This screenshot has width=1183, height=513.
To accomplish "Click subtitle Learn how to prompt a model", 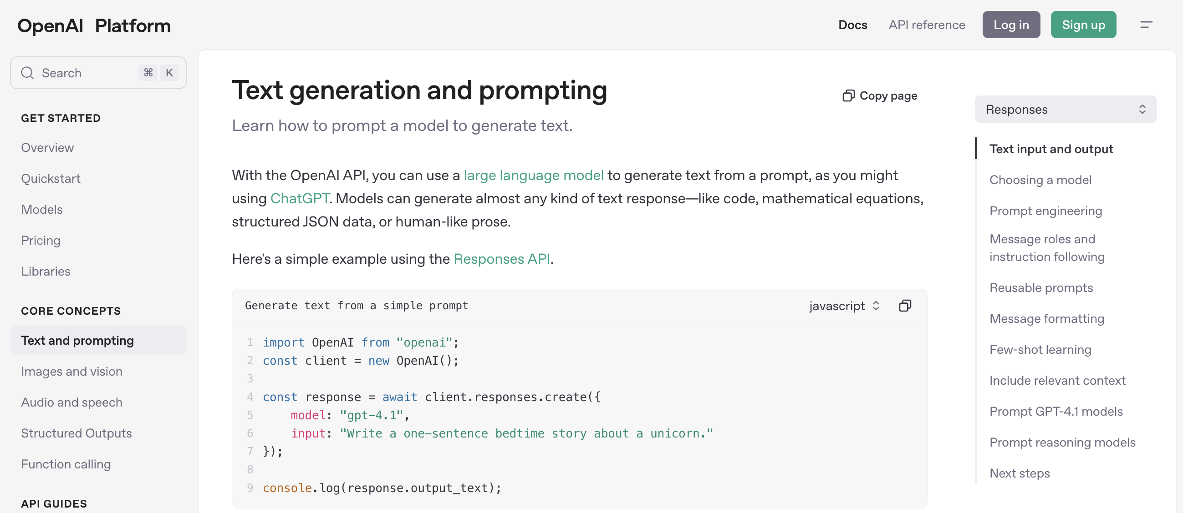I will point(402,126).
